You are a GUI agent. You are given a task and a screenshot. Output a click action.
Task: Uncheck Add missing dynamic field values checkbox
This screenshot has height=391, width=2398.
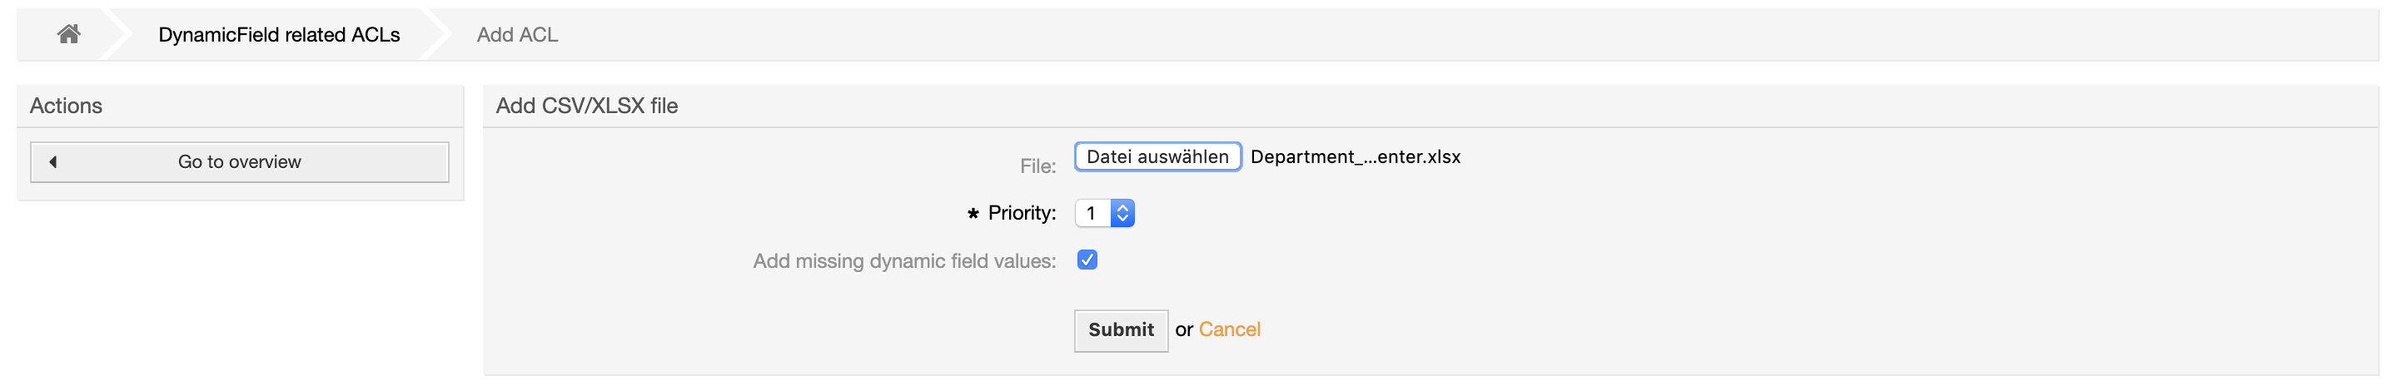pos(1087,260)
